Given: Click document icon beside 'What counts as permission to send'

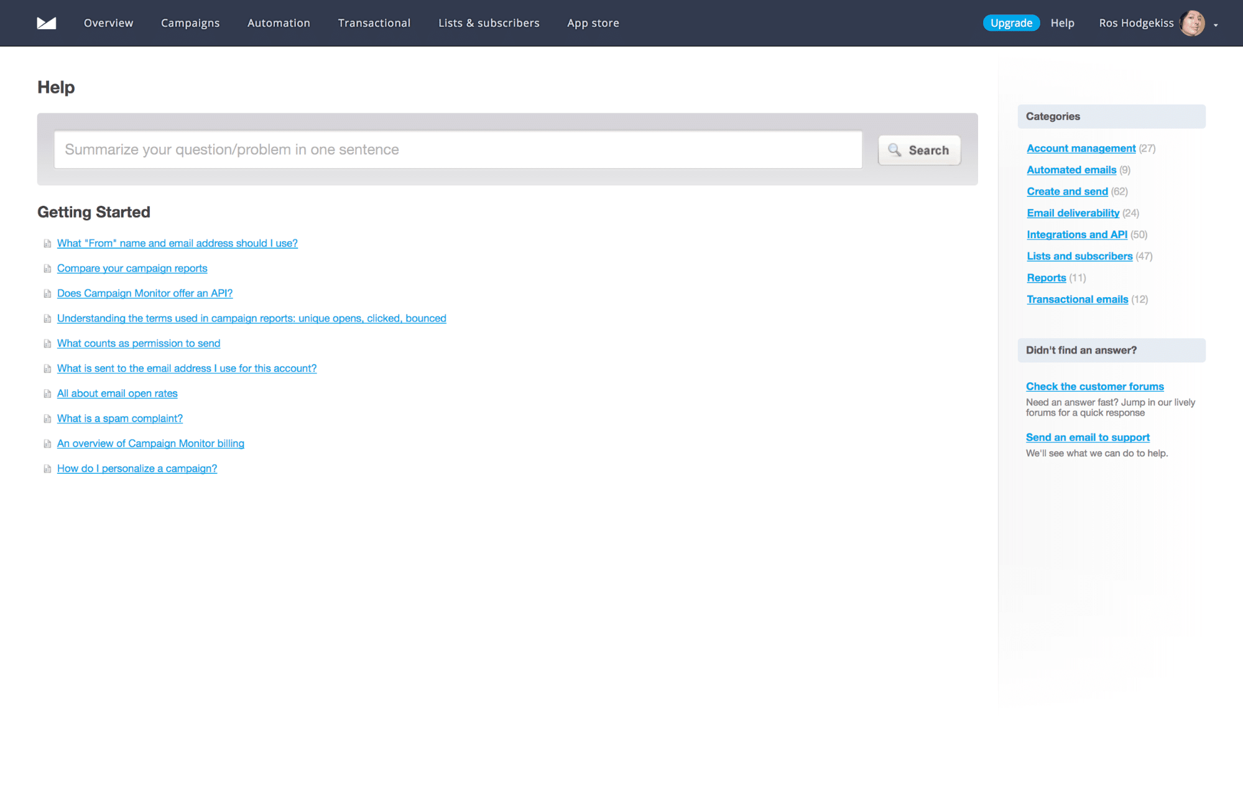Looking at the screenshot, I should (x=47, y=344).
